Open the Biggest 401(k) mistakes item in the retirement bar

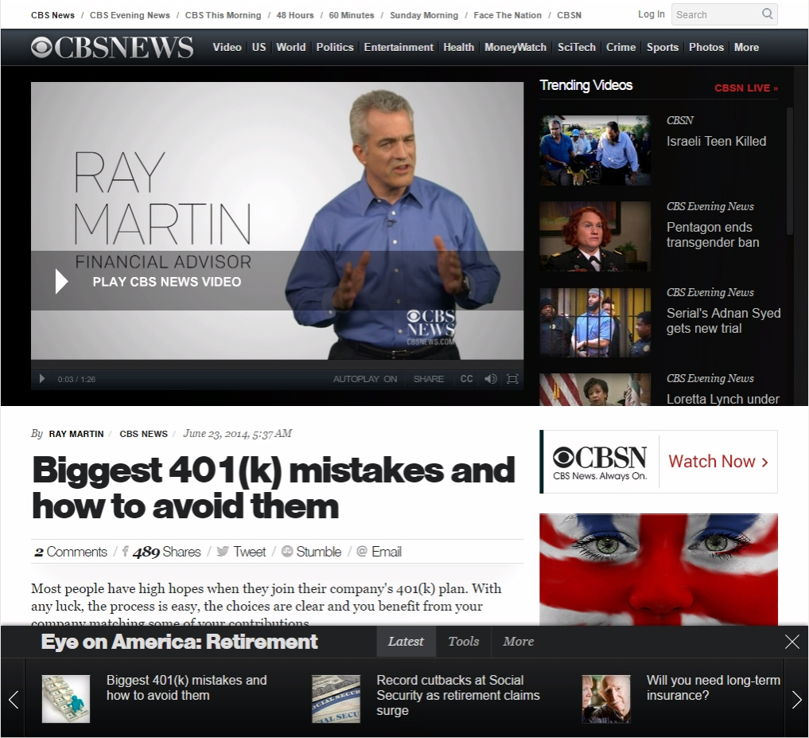[x=186, y=687]
